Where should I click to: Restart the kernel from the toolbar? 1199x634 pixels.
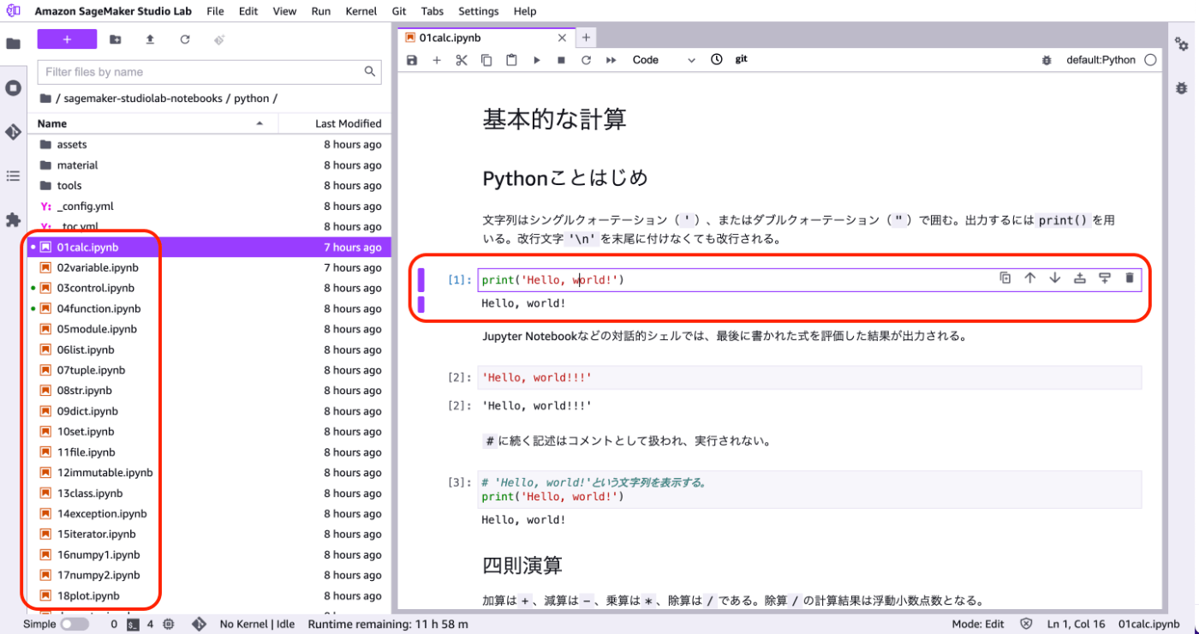[x=586, y=60]
